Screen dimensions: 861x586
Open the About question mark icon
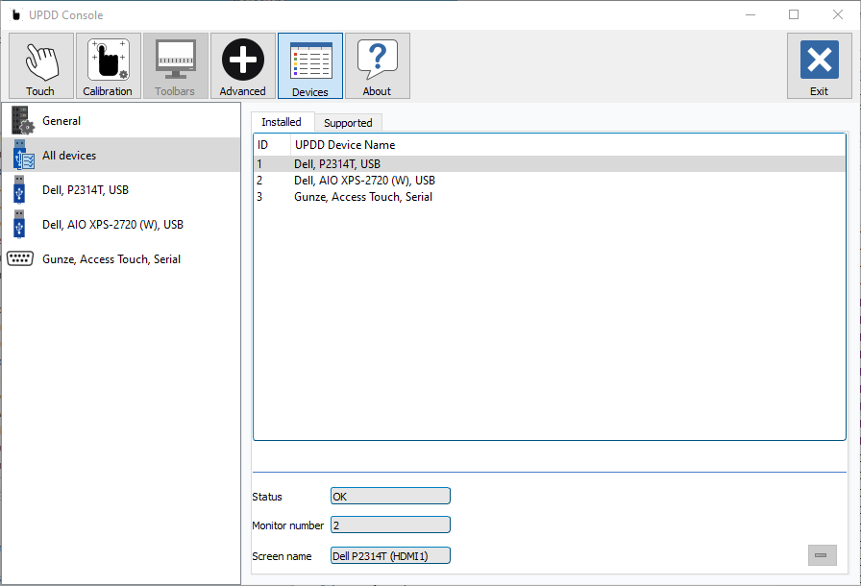[378, 66]
